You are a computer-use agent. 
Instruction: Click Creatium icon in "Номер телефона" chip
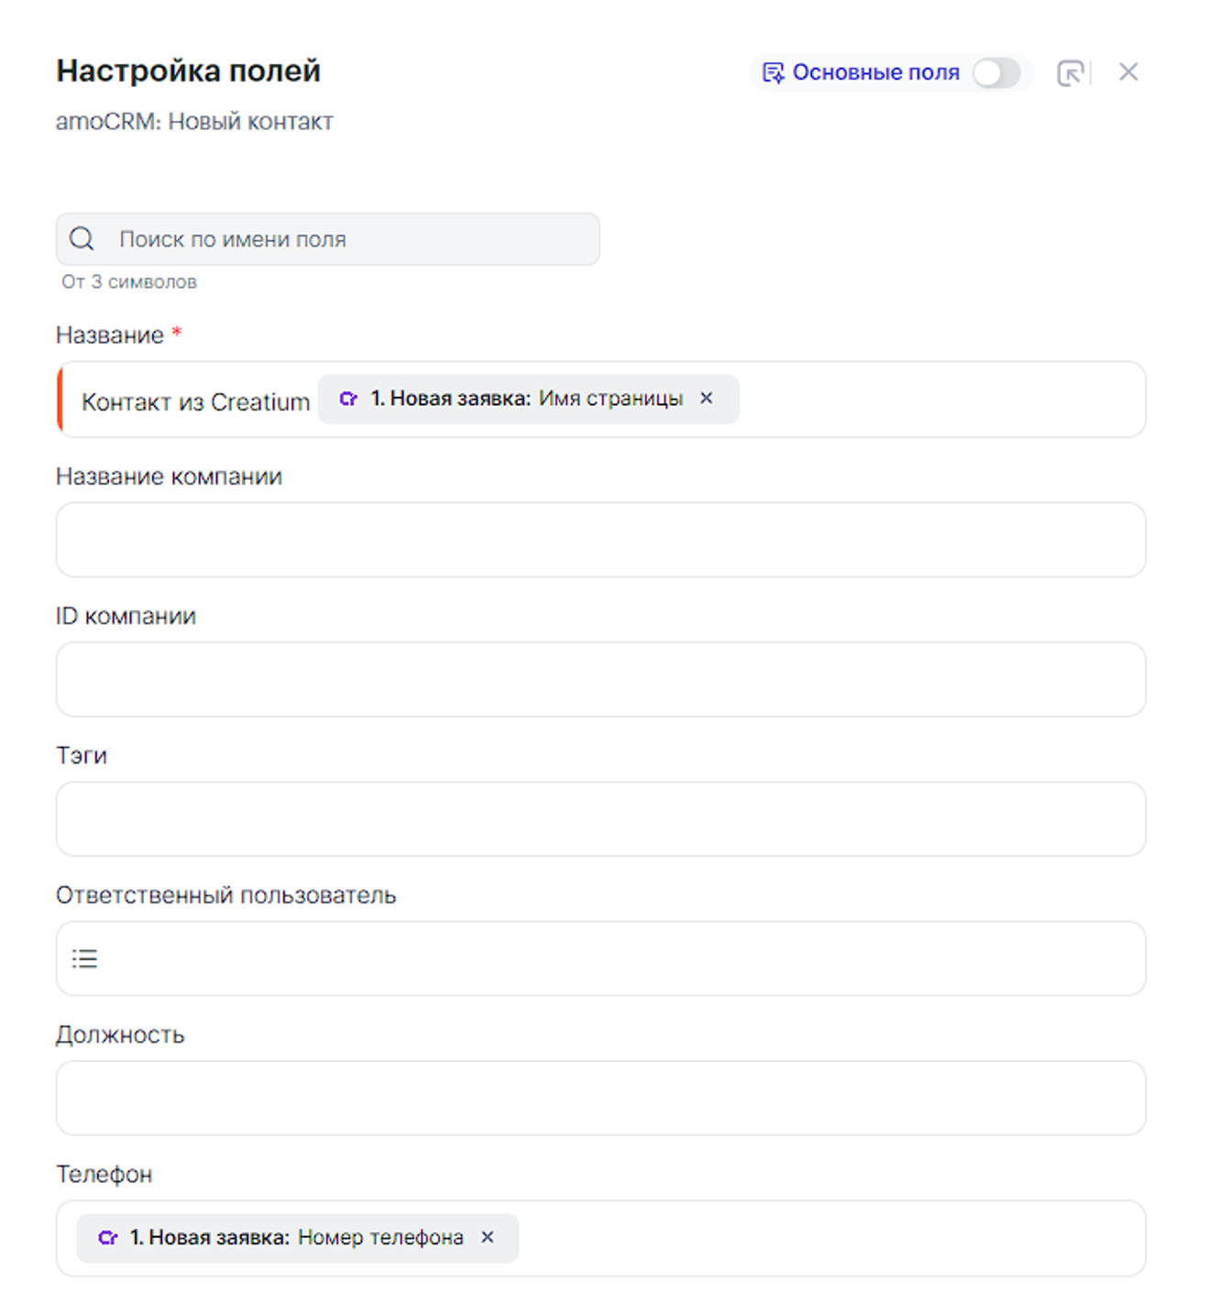pos(107,1238)
